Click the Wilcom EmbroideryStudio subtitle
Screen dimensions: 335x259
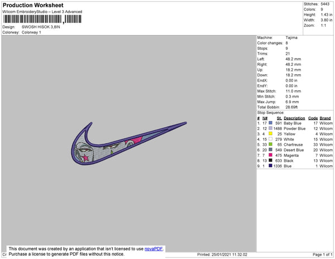(42, 12)
